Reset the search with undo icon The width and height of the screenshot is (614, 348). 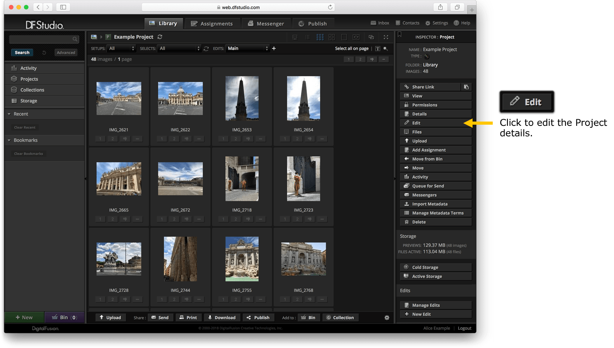point(44,52)
